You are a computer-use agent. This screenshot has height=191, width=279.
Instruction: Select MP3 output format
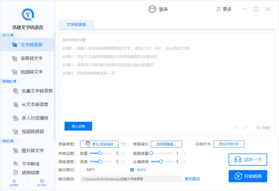82,170
